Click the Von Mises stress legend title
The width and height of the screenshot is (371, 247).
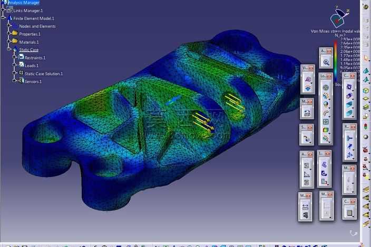[335, 31]
